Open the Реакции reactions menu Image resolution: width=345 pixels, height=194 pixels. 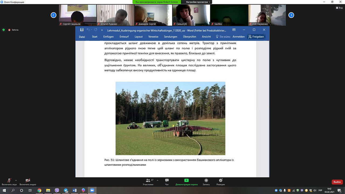220,182
